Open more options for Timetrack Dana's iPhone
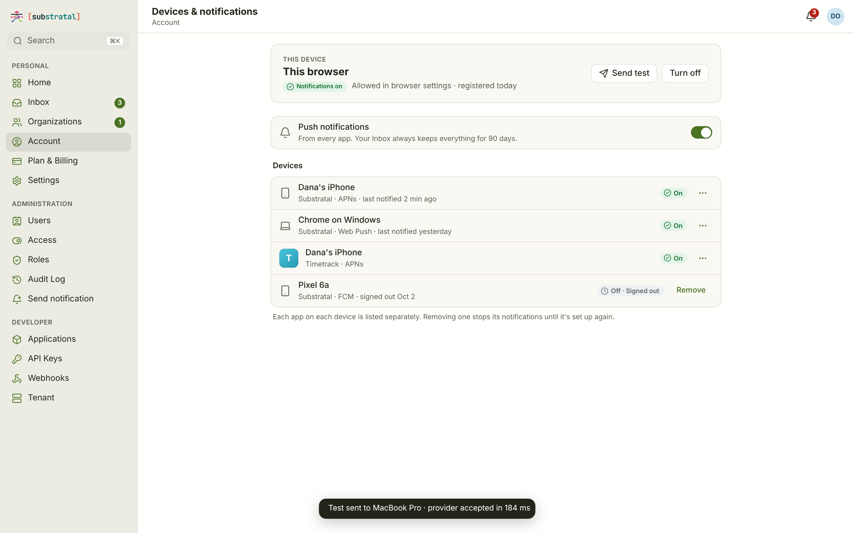 (x=702, y=258)
